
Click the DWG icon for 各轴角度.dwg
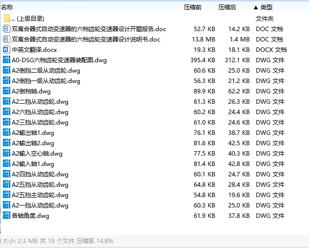[x=6, y=215]
